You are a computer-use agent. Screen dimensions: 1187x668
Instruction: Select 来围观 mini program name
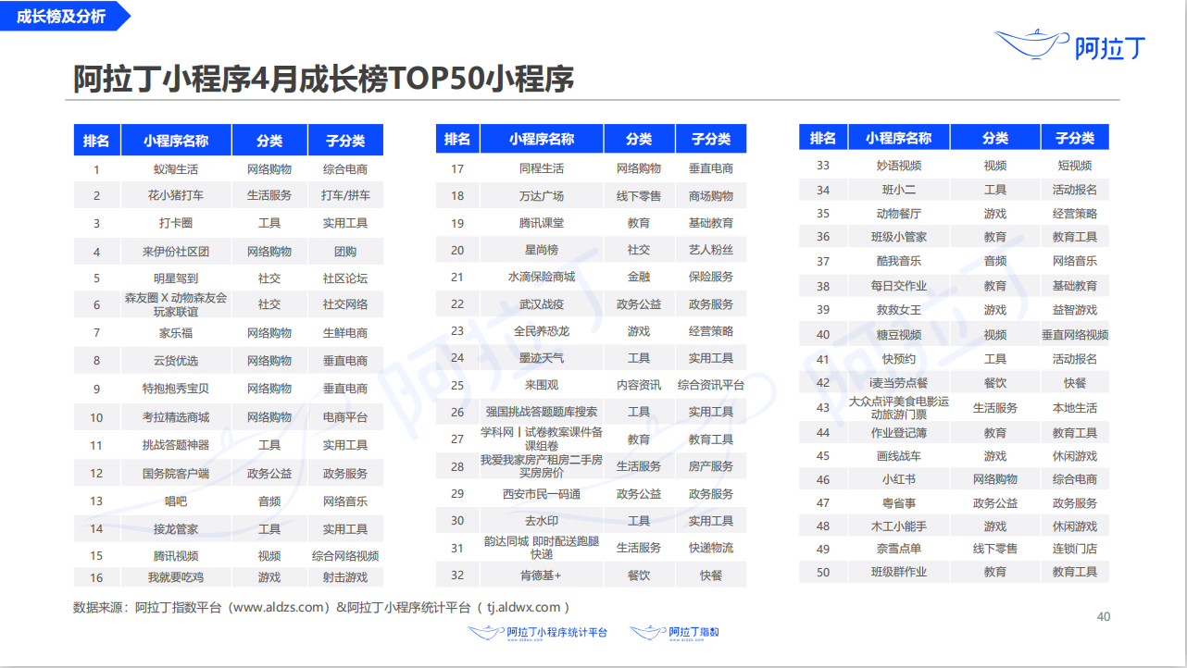(x=542, y=384)
